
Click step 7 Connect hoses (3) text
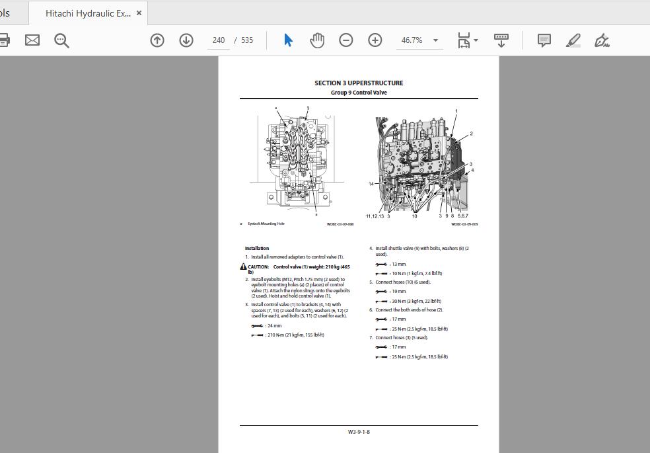399,338
